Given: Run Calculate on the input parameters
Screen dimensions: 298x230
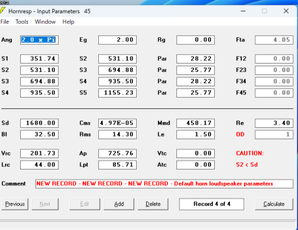Looking at the screenshot, I should coord(274,204).
